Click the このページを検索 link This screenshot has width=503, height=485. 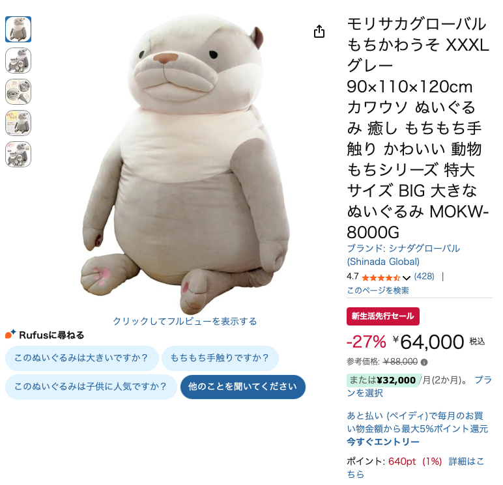pyautogui.click(x=378, y=290)
